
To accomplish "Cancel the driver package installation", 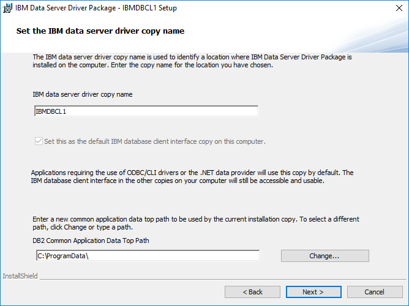I will click(374, 292).
